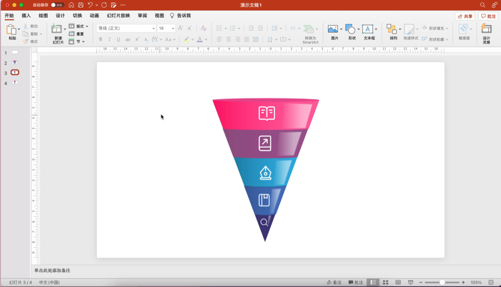Toggle Italic formatting button
This screenshot has height=287, width=501.
pyautogui.click(x=109, y=39)
